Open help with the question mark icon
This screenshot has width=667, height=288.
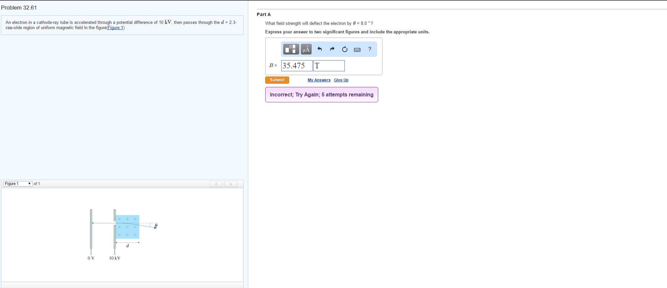coord(370,49)
